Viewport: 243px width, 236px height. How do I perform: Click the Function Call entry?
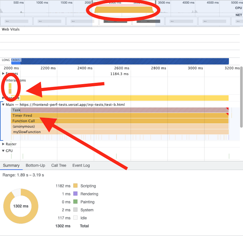(120, 121)
